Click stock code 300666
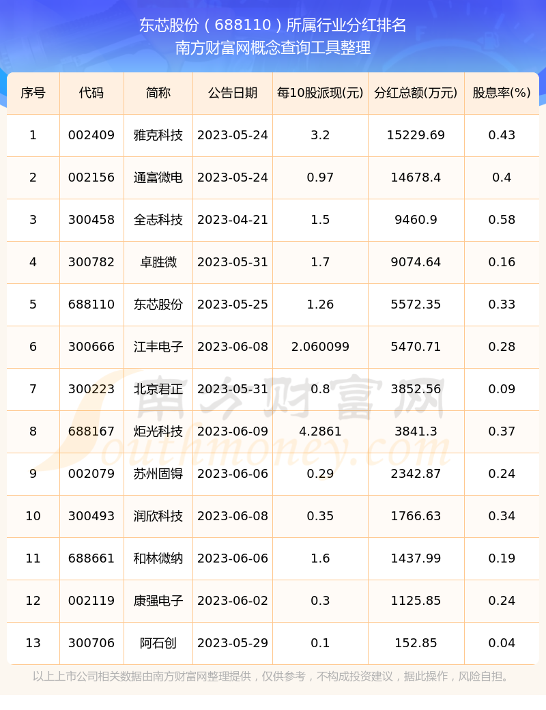Viewport: 546px width, 710px height. coord(91,346)
